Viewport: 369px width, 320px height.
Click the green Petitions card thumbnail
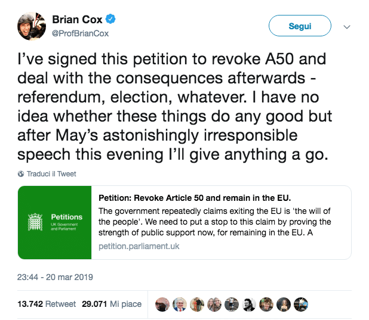tap(55, 222)
